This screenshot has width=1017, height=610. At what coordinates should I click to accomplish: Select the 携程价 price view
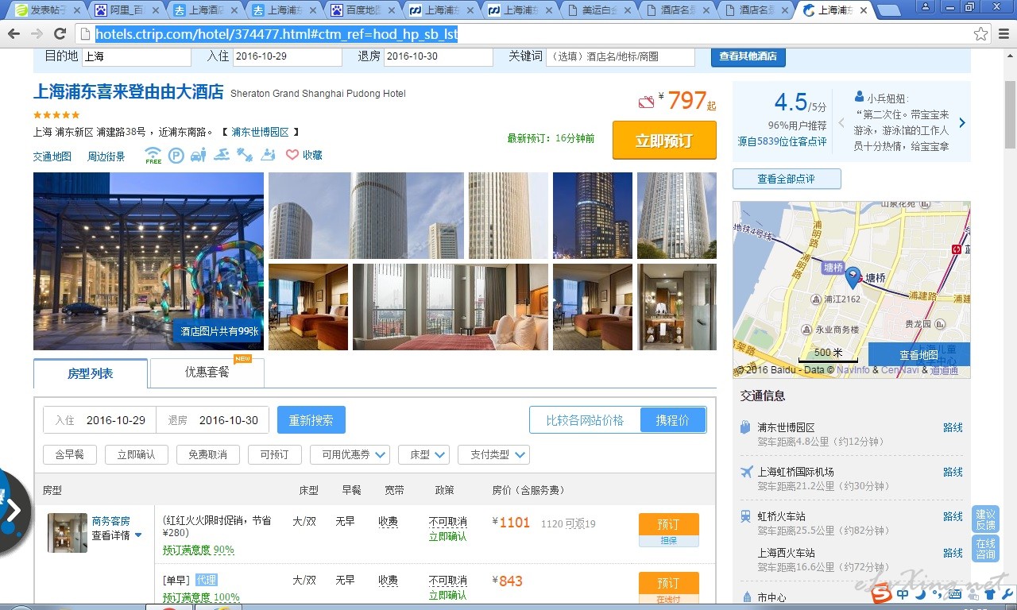pyautogui.click(x=673, y=420)
